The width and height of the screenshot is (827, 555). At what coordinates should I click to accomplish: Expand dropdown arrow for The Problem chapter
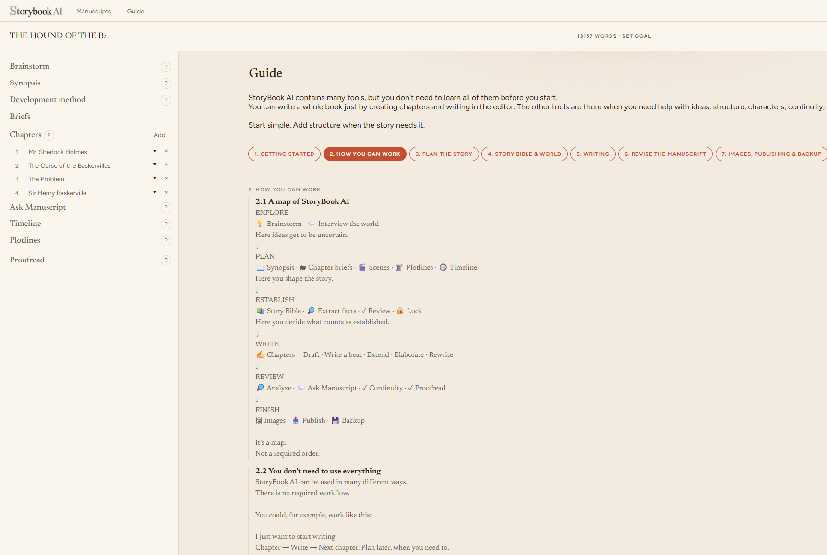(x=155, y=178)
